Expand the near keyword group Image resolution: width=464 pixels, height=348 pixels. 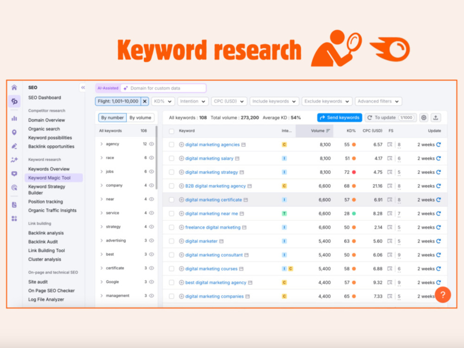(x=102, y=199)
